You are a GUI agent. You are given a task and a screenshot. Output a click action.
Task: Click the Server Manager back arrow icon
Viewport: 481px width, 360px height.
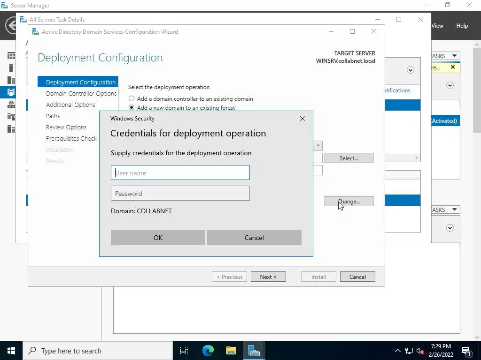pos(11,25)
